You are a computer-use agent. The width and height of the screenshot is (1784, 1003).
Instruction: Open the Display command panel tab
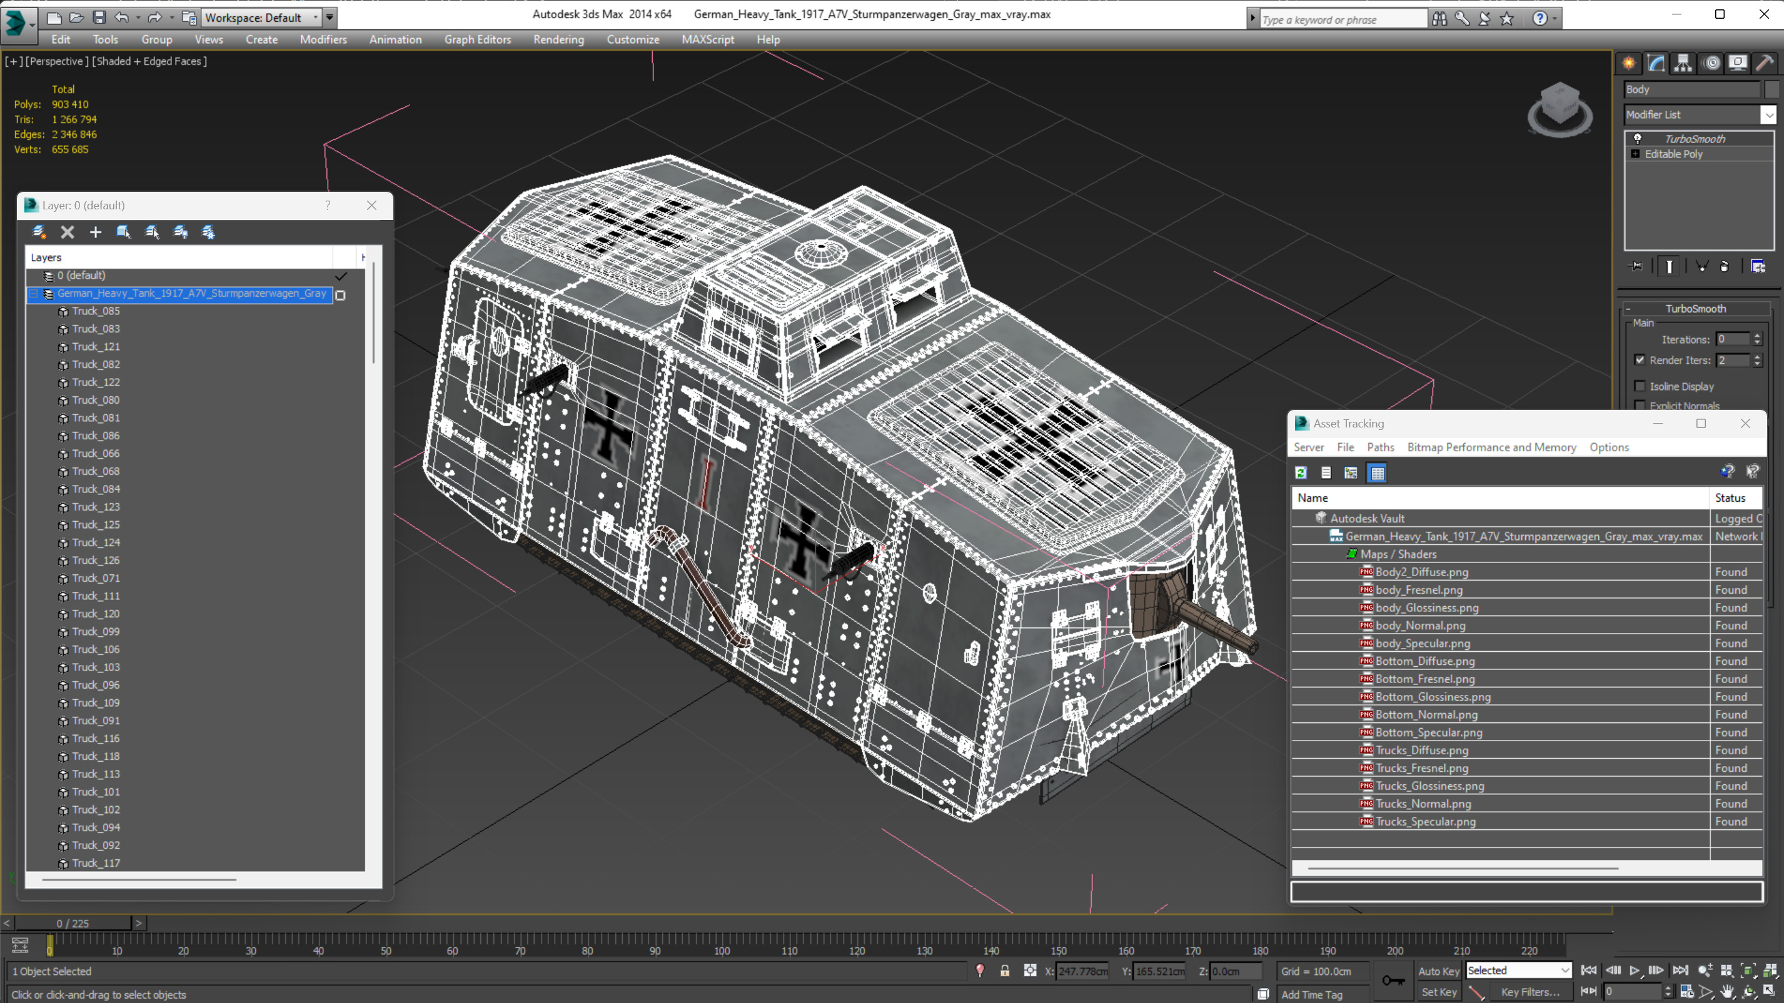(x=1738, y=63)
